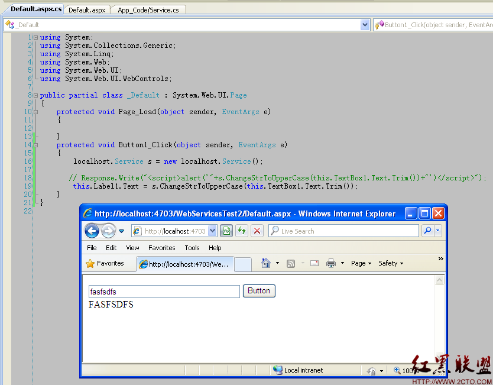493x385 pixels.
Task: Switch to the Default.aspx editor tab
Action: tap(87, 9)
